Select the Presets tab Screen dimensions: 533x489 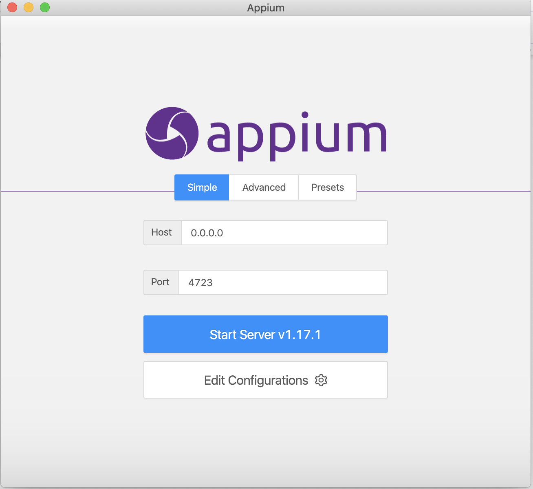pyautogui.click(x=327, y=187)
